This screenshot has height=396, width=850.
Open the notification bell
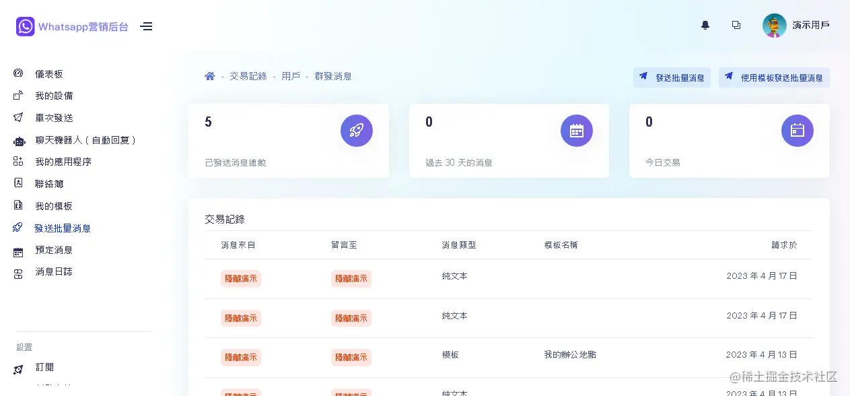click(705, 25)
